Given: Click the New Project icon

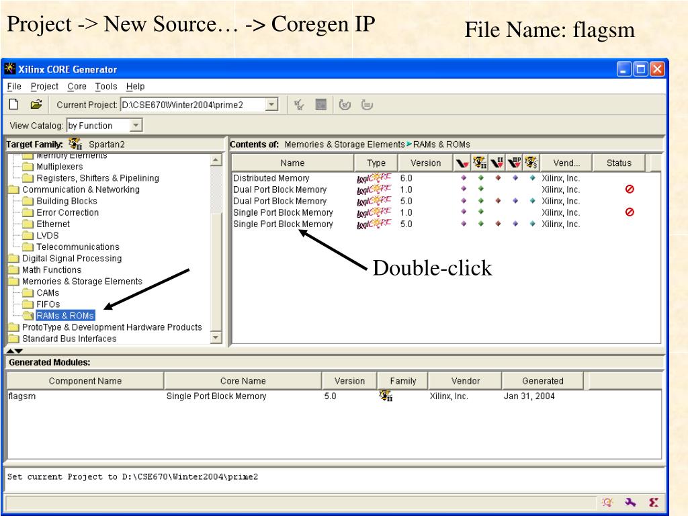Looking at the screenshot, I should [x=13, y=104].
